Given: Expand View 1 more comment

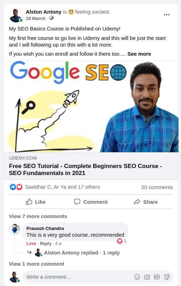Looking at the screenshot, I should point(36,264).
